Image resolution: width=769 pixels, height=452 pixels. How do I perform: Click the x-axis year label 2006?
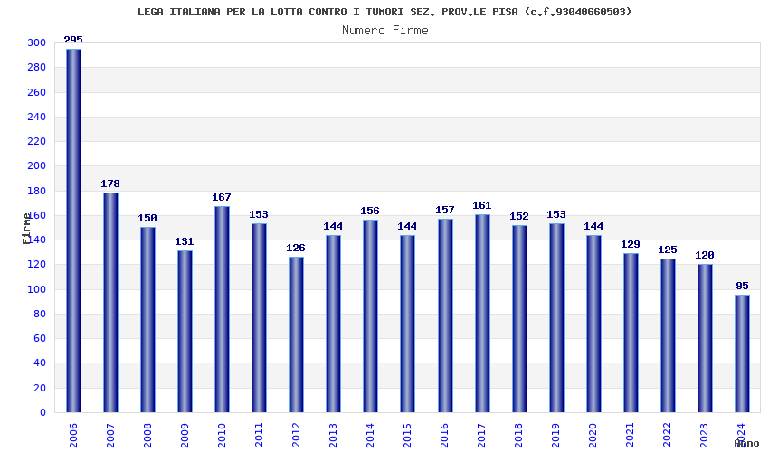click(73, 436)
